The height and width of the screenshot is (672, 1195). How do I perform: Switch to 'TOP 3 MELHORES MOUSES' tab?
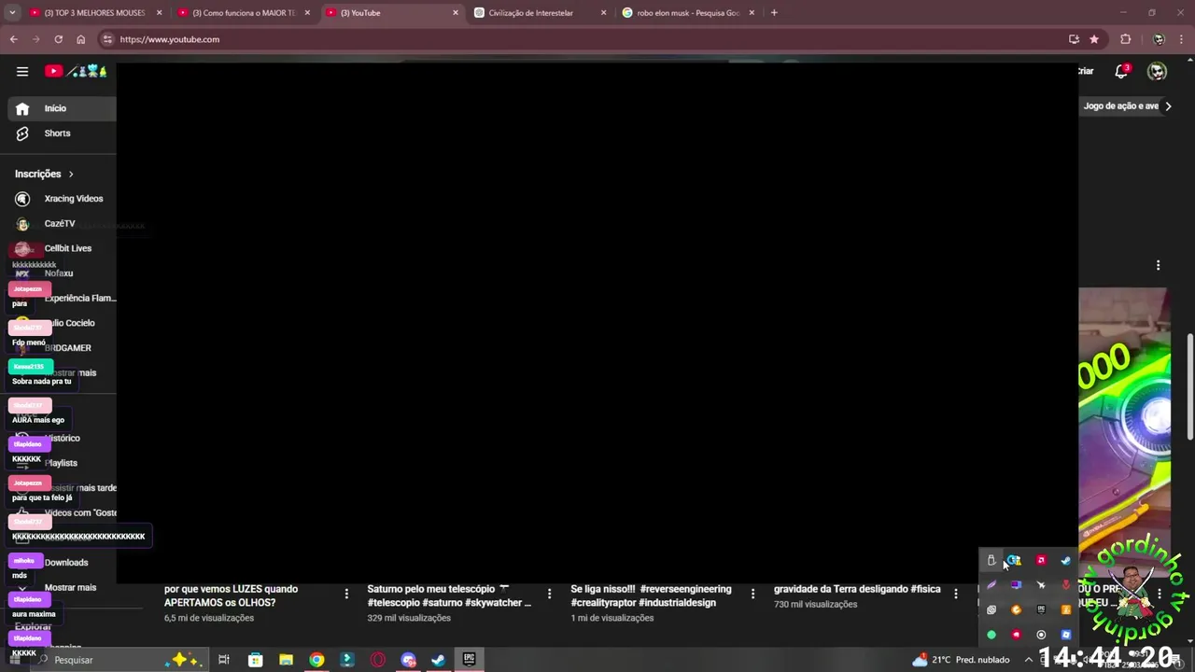point(94,13)
